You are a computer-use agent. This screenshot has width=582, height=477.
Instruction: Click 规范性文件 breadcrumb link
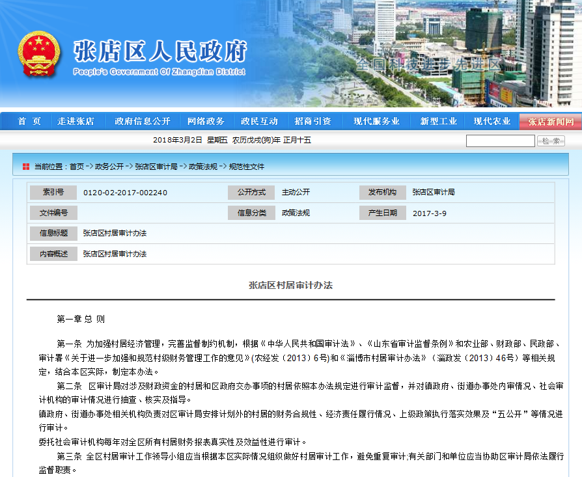[246, 167]
